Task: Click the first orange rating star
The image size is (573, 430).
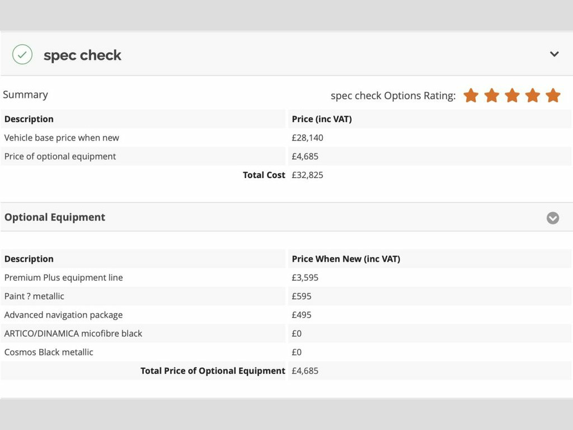Action: click(471, 96)
